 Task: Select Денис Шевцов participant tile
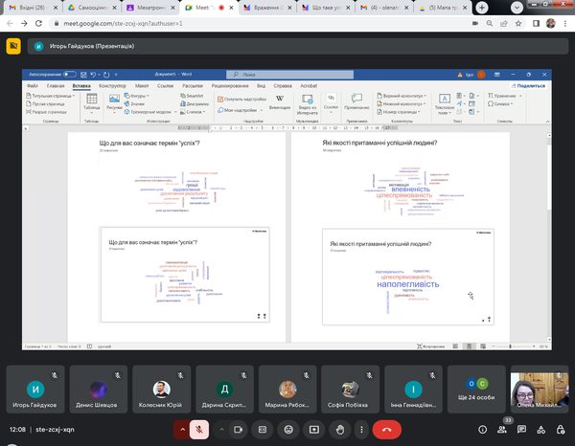click(x=99, y=389)
